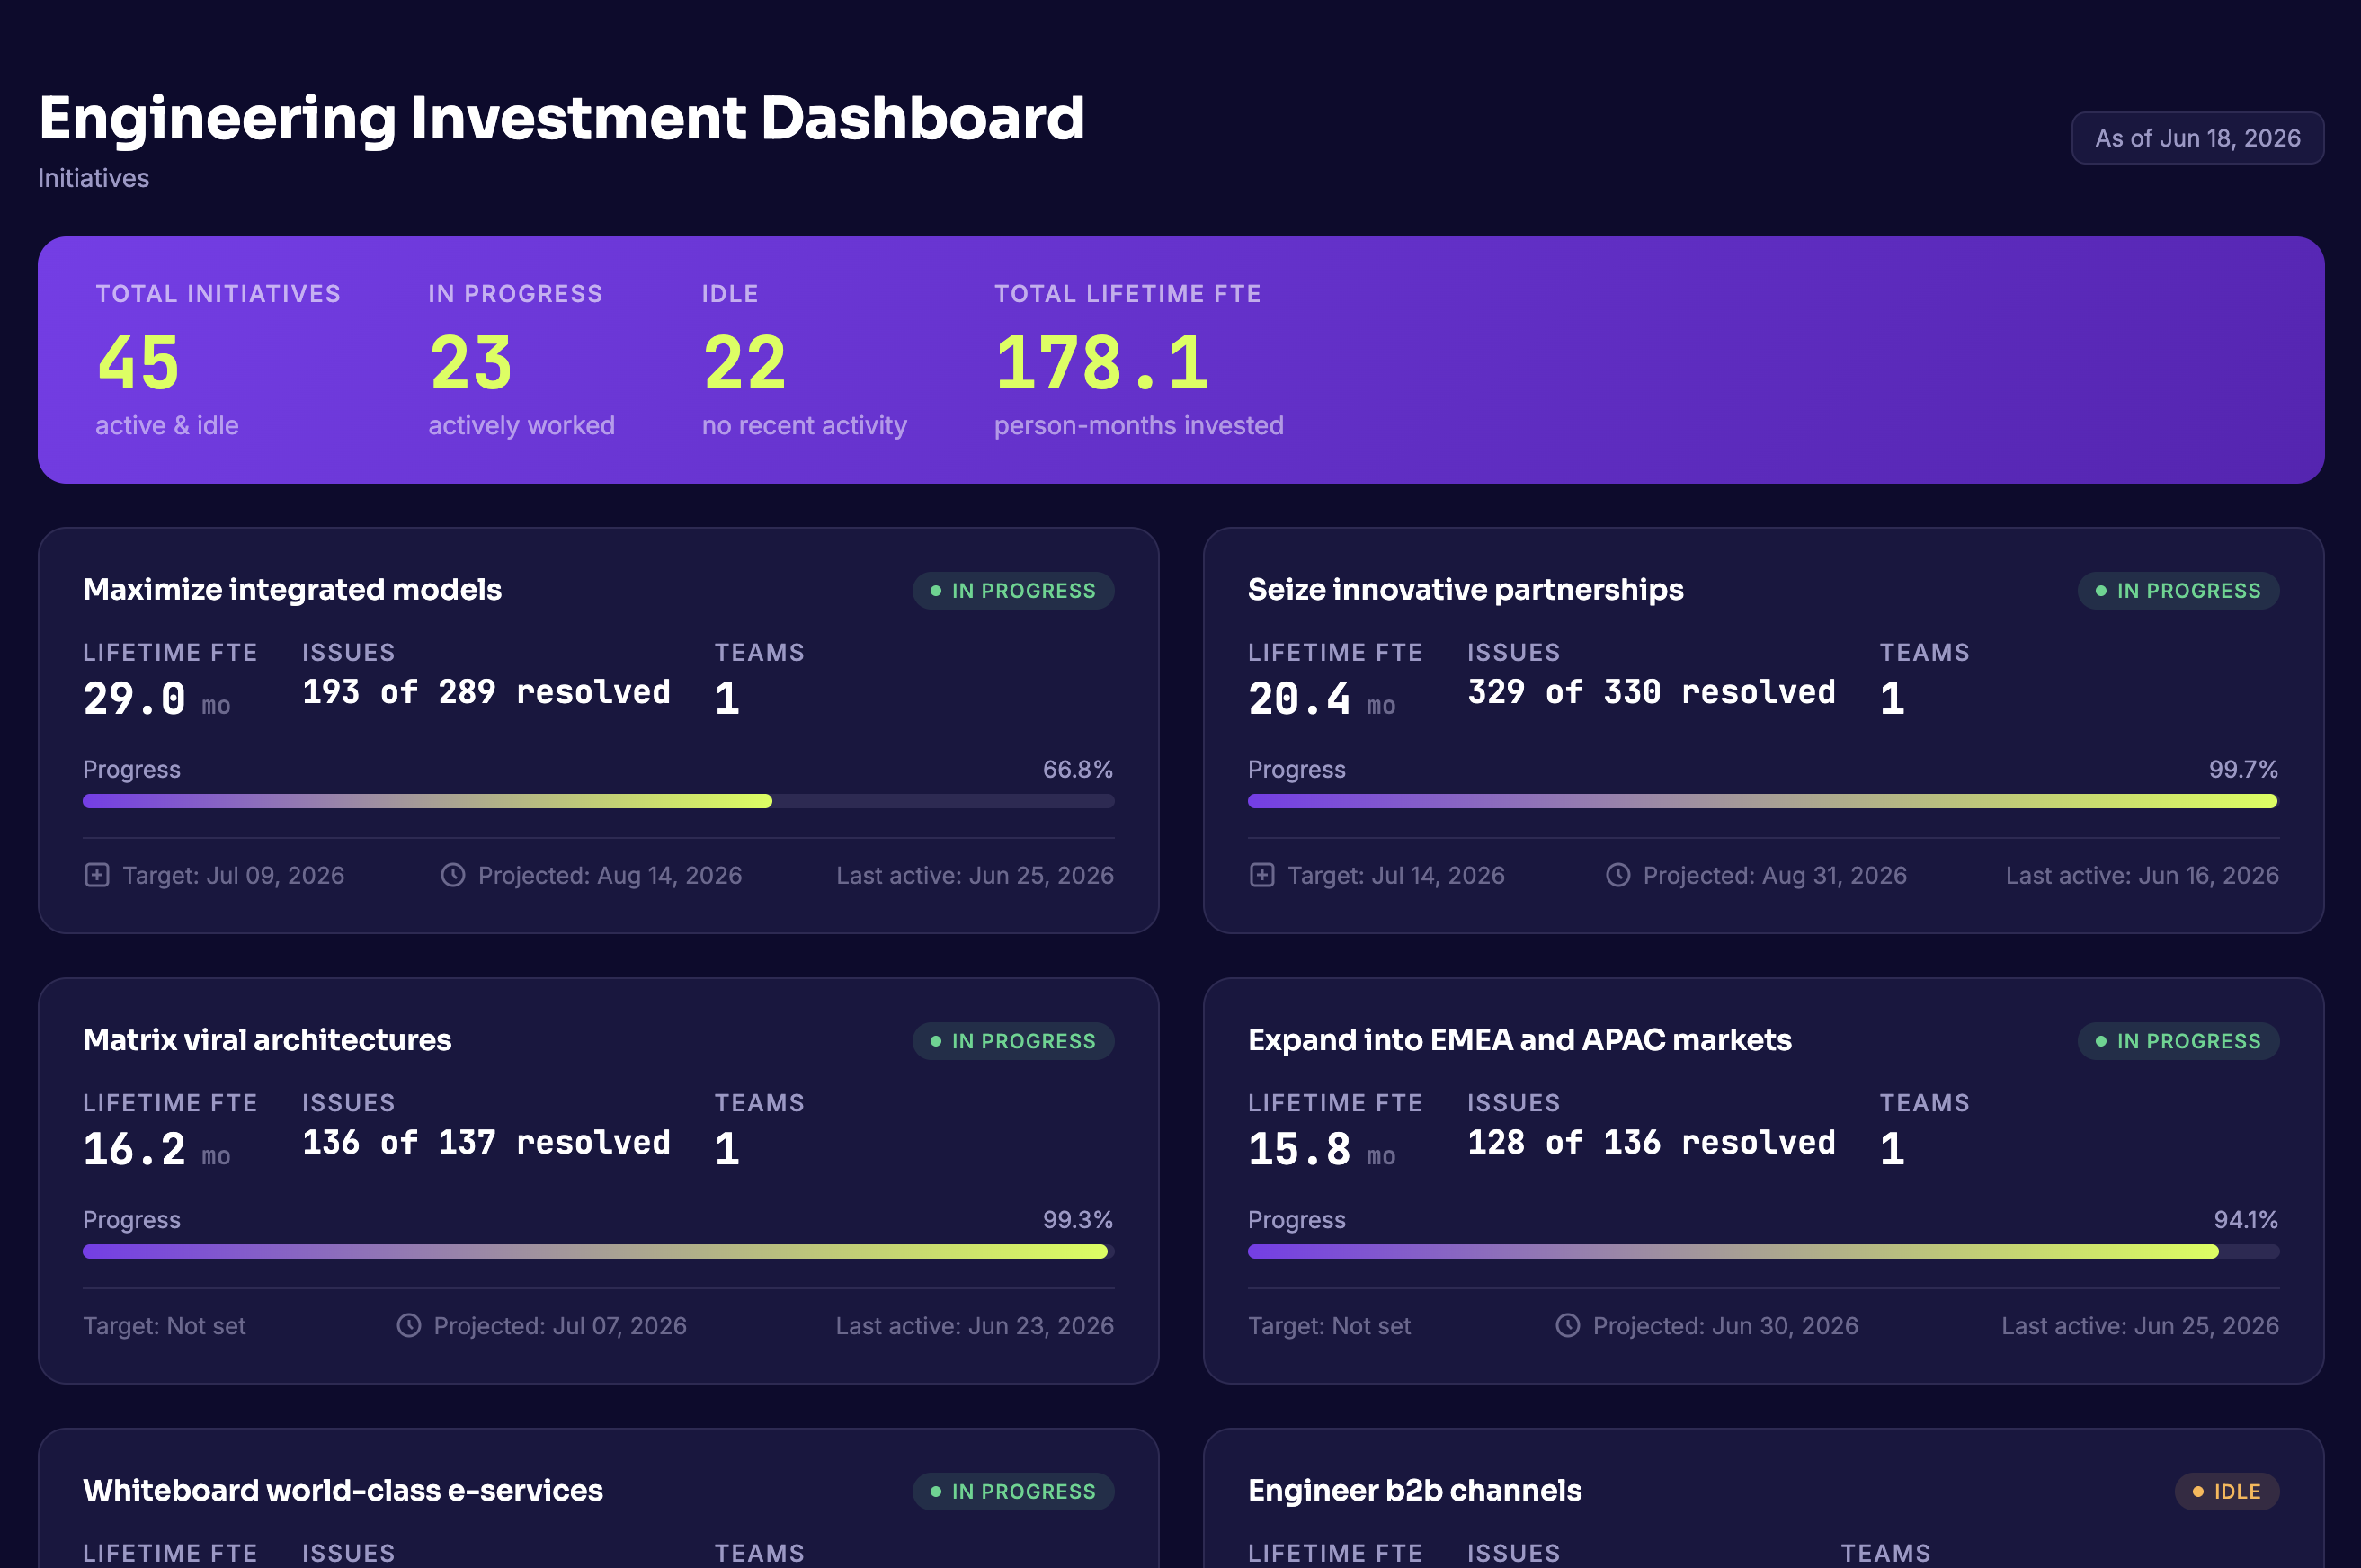Open Expand into EMEA and APAC markets title
The width and height of the screenshot is (2361, 1568).
point(1519,1039)
